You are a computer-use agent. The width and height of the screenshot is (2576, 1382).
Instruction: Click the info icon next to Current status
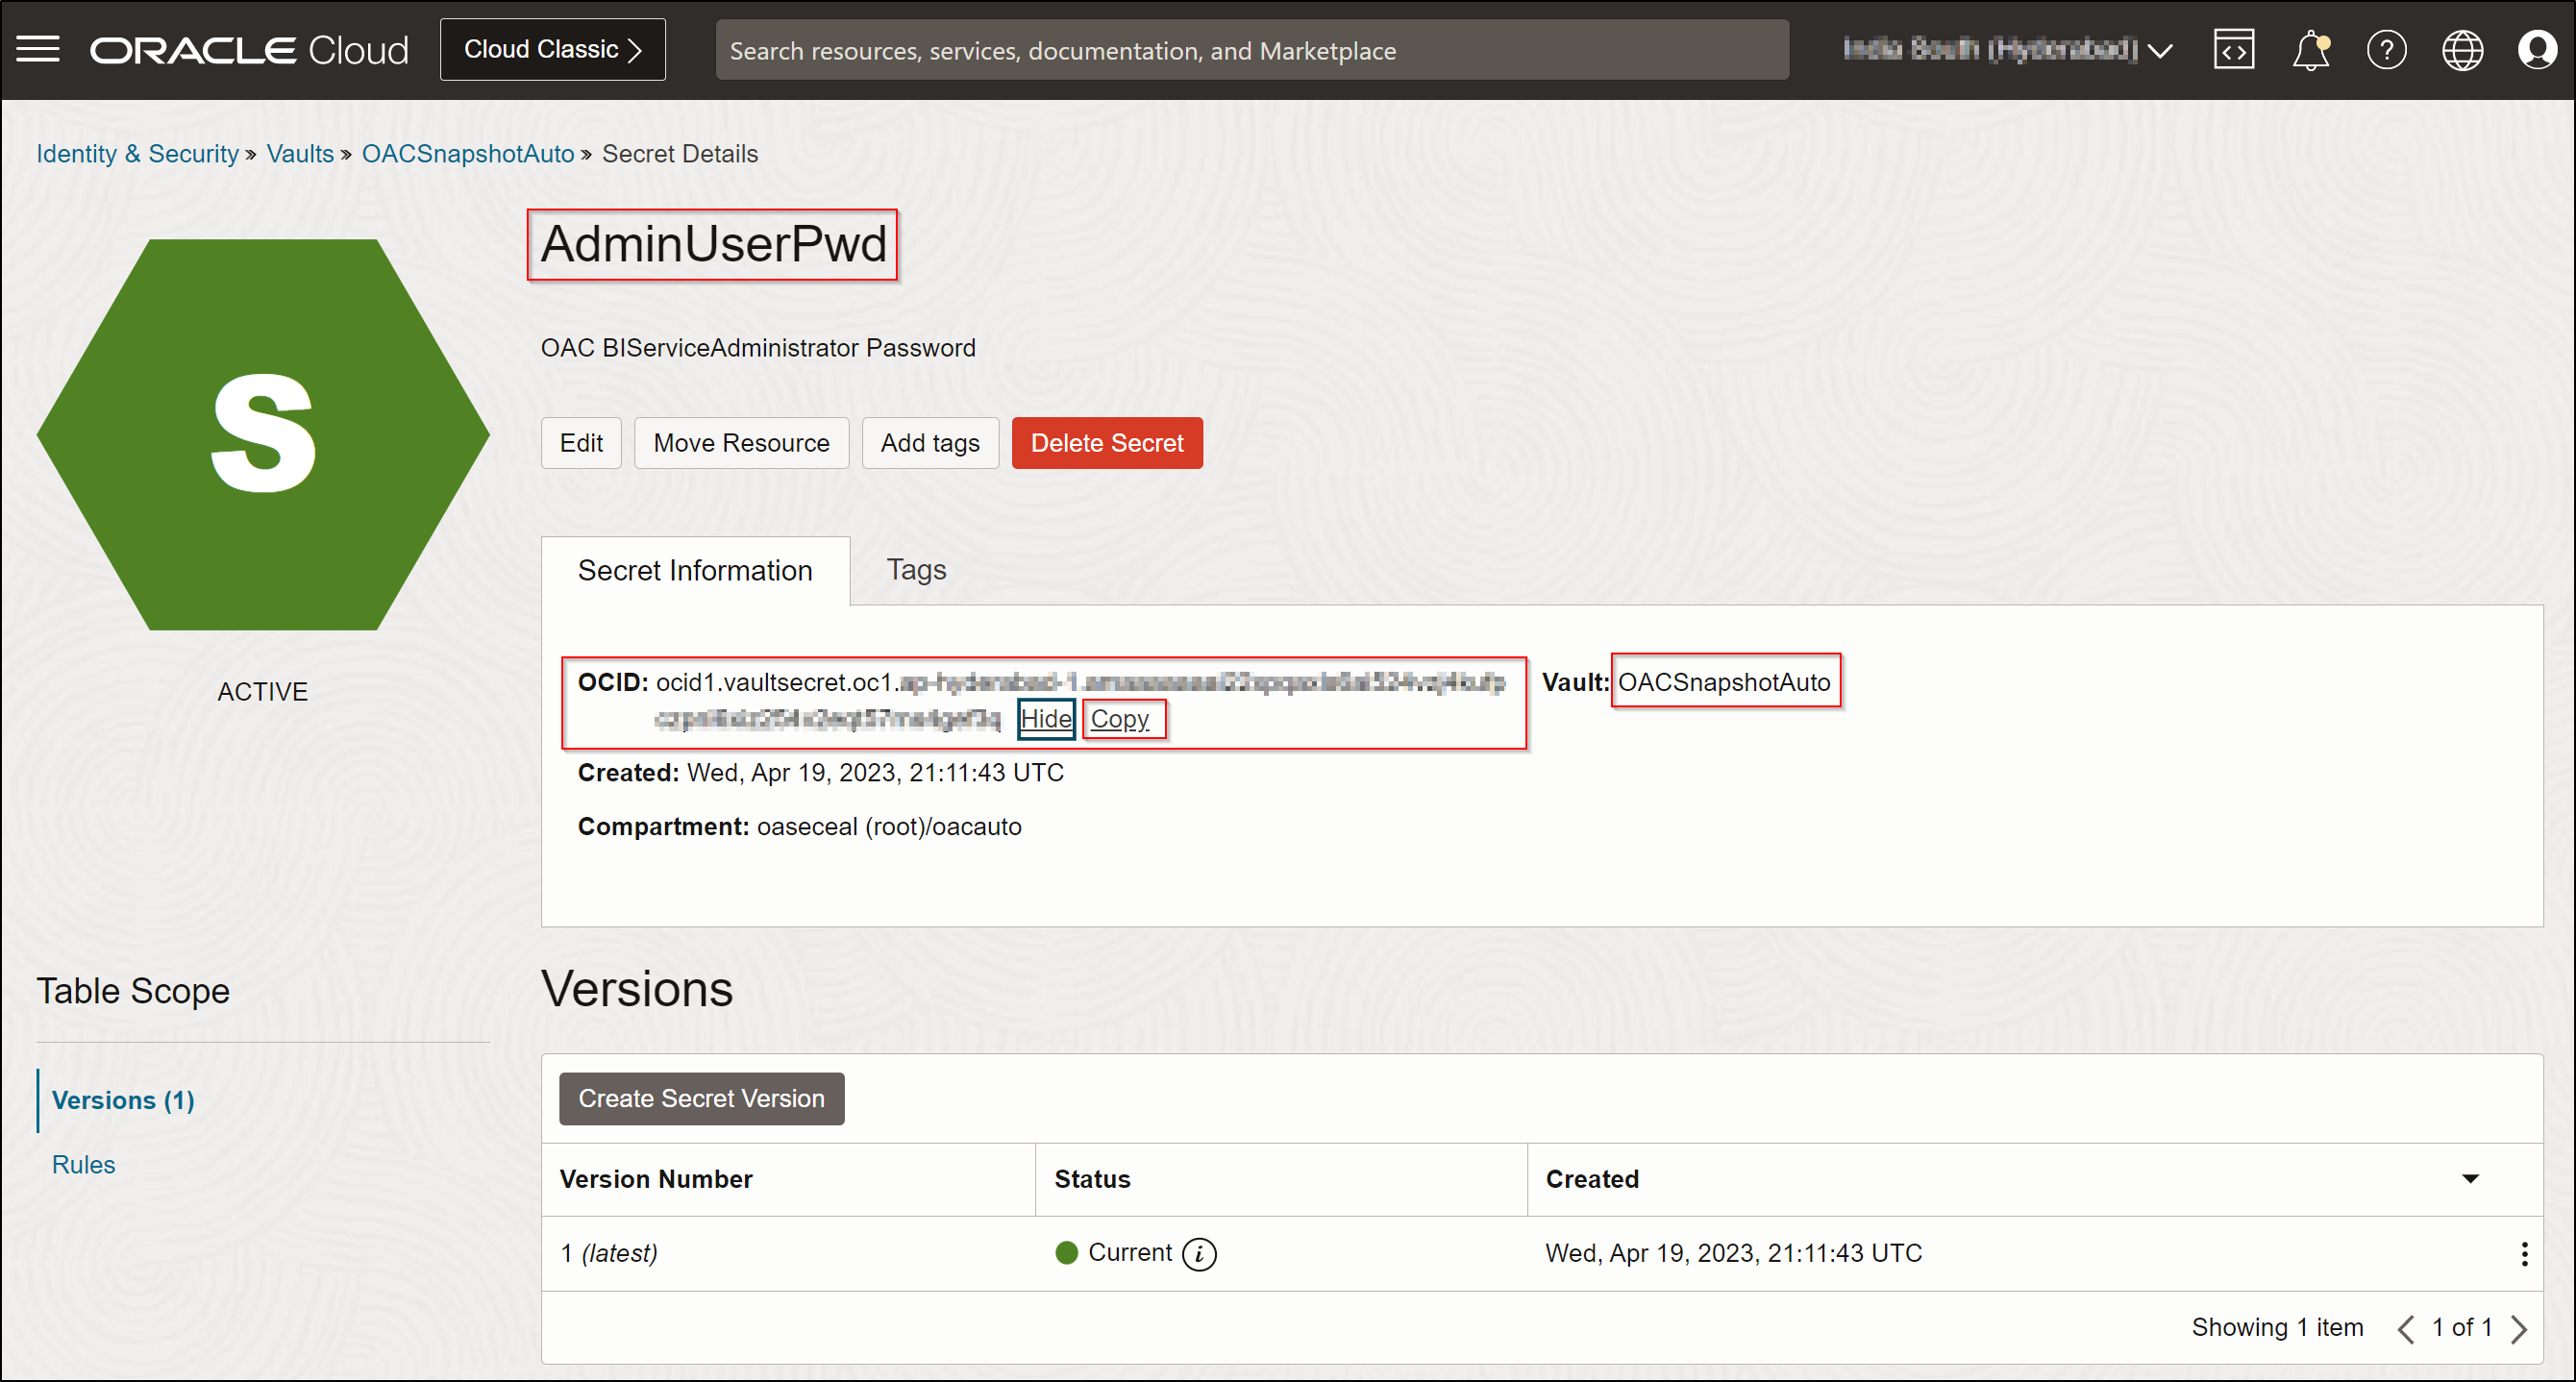pos(1199,1253)
